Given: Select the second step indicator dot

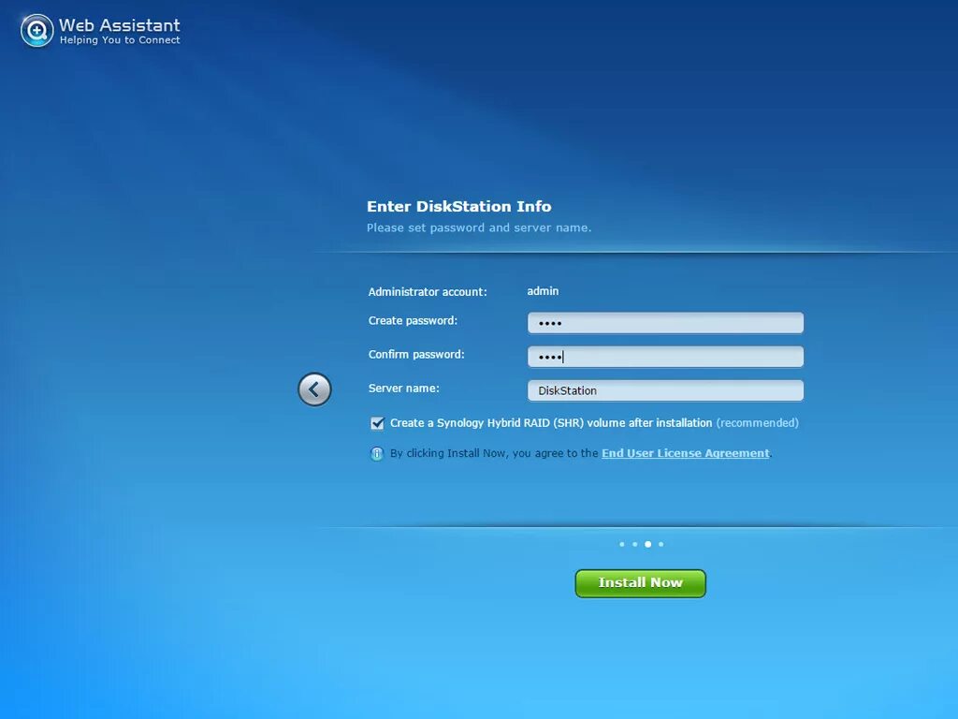Looking at the screenshot, I should pos(635,544).
